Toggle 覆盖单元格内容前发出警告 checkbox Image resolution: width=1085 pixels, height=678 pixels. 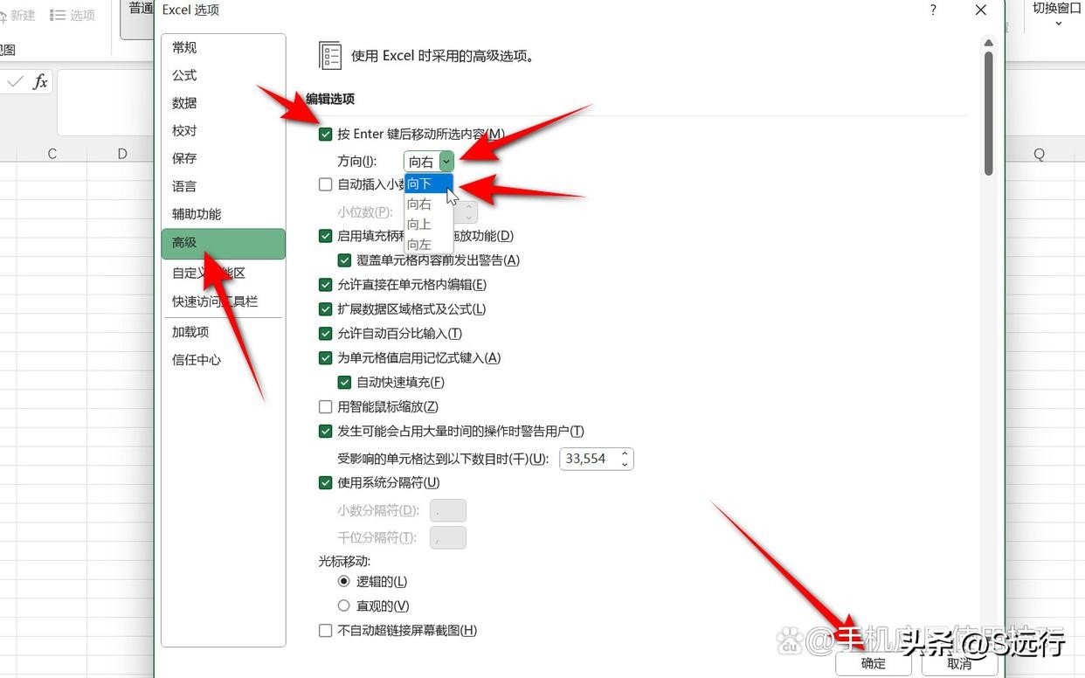pyautogui.click(x=345, y=260)
